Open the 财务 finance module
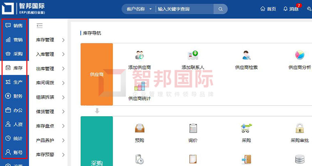 14,96
